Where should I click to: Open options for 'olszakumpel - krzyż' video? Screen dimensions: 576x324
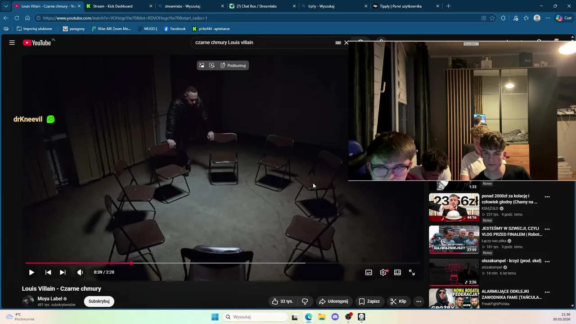point(547,261)
